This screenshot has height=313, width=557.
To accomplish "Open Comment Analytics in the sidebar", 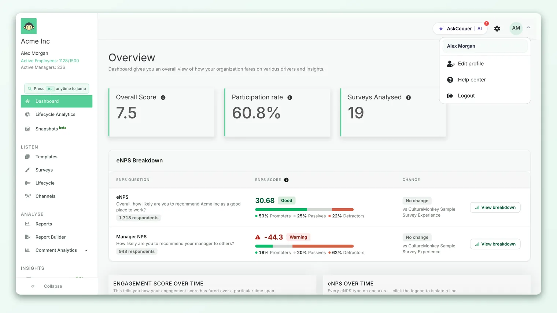I will [56, 250].
